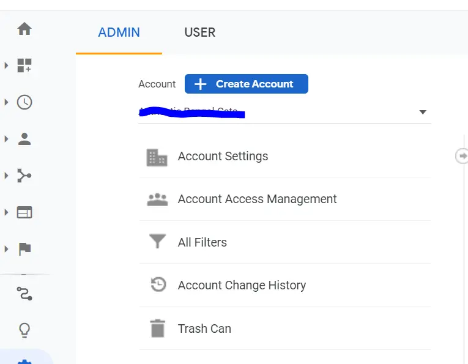This screenshot has height=364, width=468.
Task: Open the Acquisition branching-arrows icon
Action: pos(24,176)
